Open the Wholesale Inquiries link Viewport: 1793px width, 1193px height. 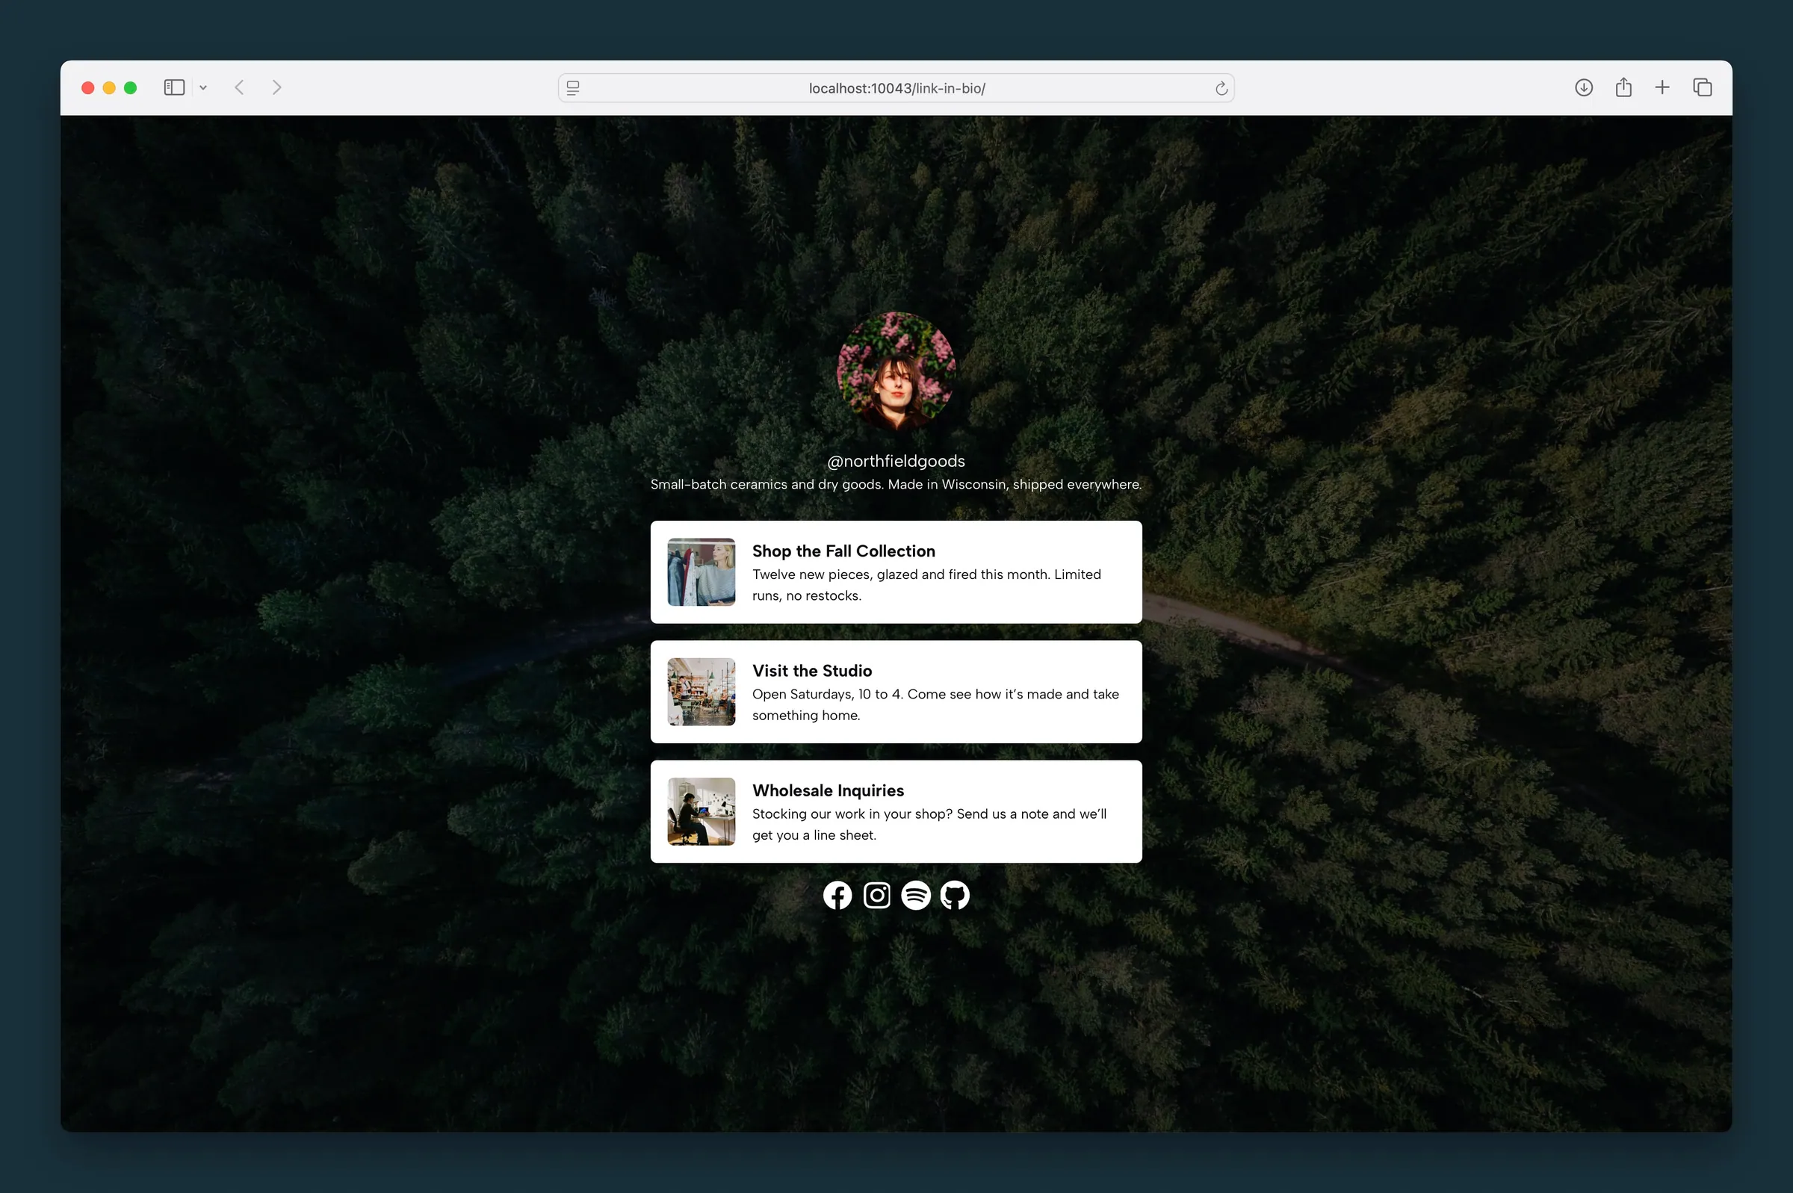(896, 811)
